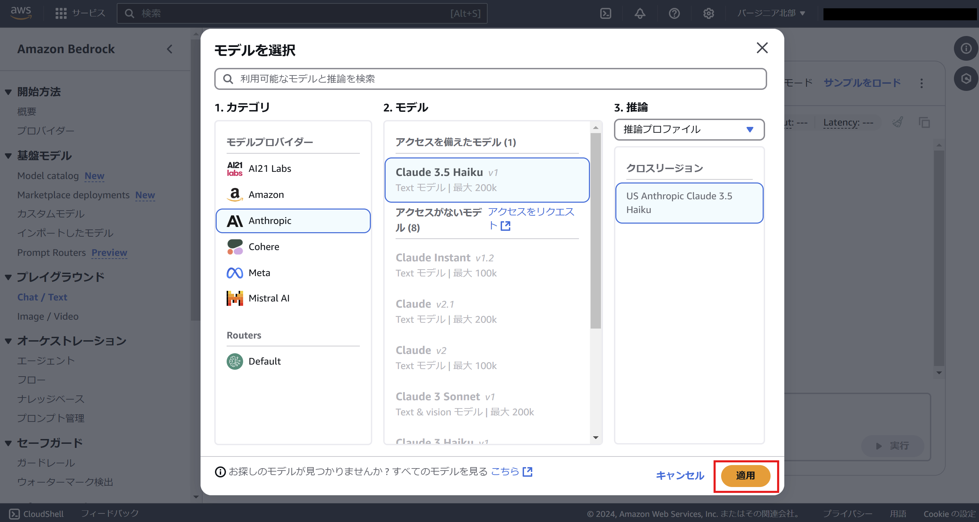The image size is (979, 522).
Task: Open Chat / Text playground in sidebar
Action: [x=42, y=297]
